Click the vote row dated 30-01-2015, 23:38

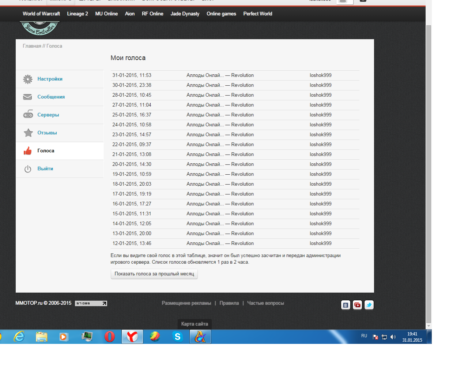[235, 85]
